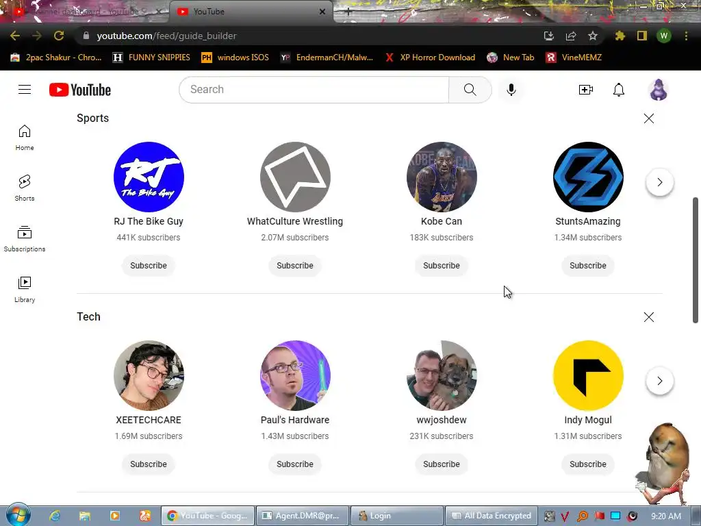
Task: Open EndermanCH/Malw... bookmark
Action: tap(327, 58)
